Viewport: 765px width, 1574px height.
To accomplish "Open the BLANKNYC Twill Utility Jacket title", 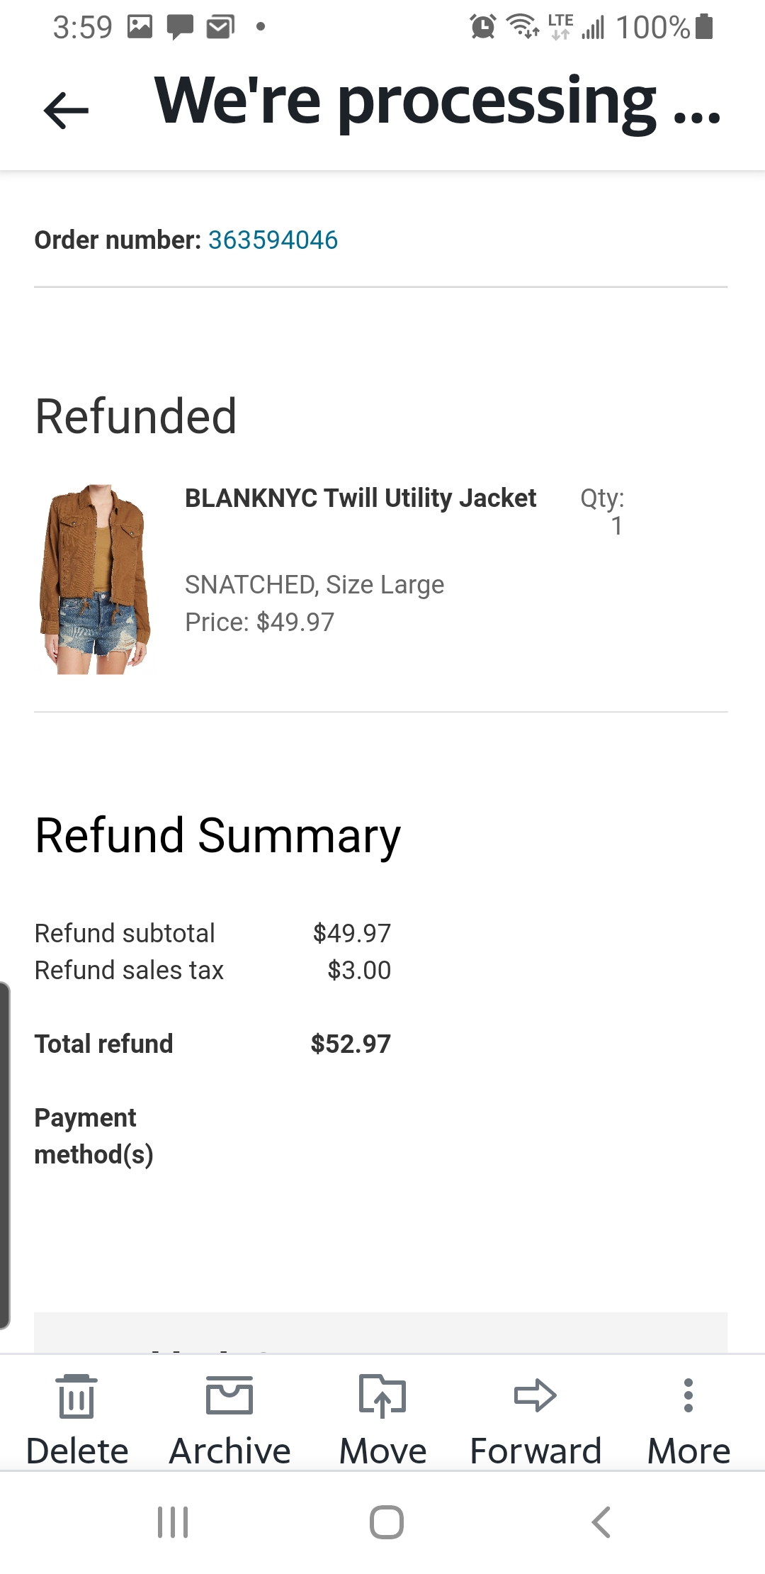I will coord(360,498).
